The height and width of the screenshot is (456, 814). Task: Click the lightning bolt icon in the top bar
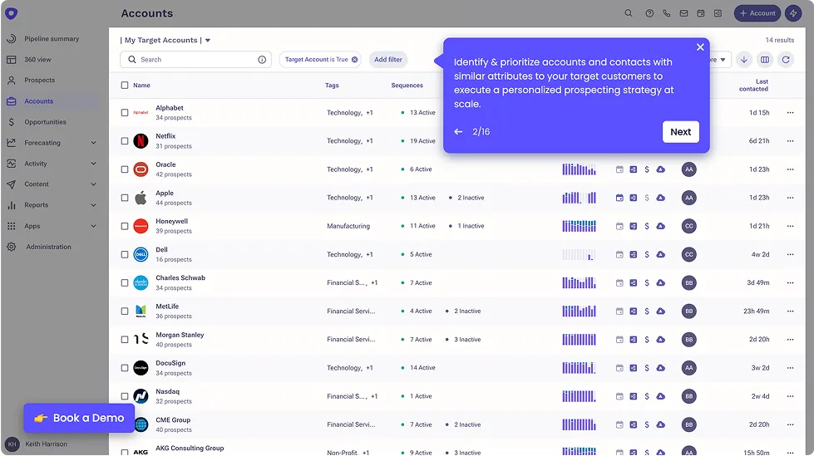[x=793, y=13]
